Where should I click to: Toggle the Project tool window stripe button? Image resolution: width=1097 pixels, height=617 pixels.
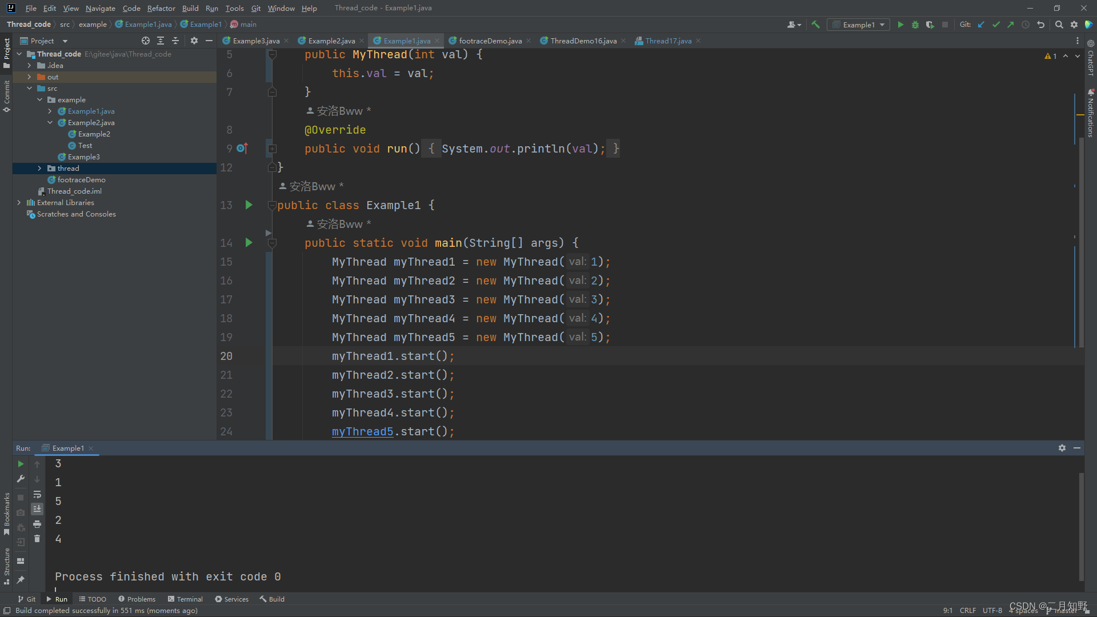click(6, 53)
